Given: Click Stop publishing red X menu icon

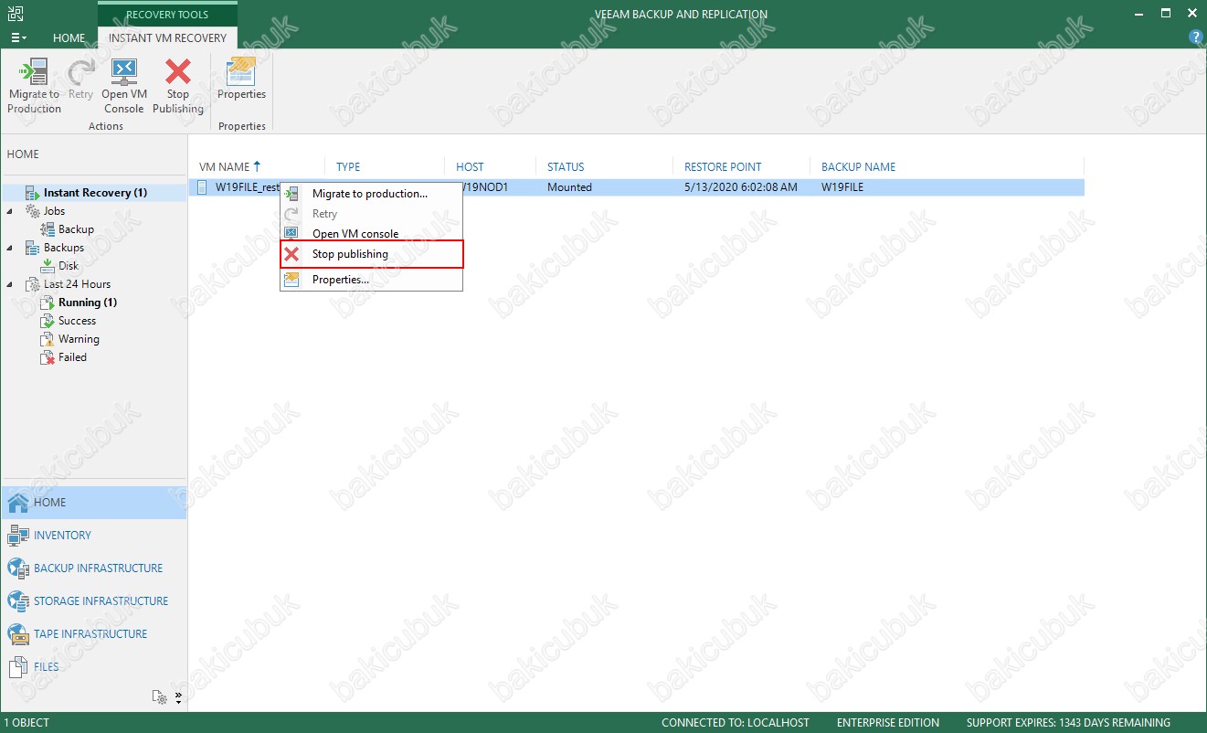Looking at the screenshot, I should click(291, 254).
